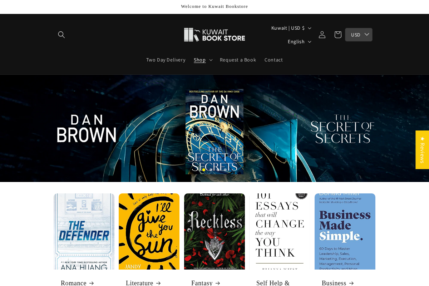Open the Kuwait | USD $ country selector
This screenshot has height=286, width=429.
tap(291, 28)
